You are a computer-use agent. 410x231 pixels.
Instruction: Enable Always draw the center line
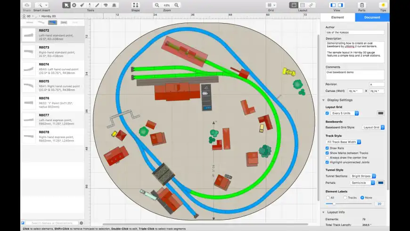point(327,157)
